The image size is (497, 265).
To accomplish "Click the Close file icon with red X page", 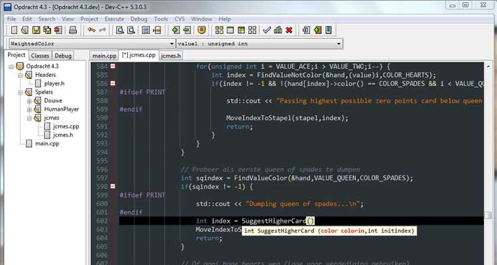I will pos(58,30).
